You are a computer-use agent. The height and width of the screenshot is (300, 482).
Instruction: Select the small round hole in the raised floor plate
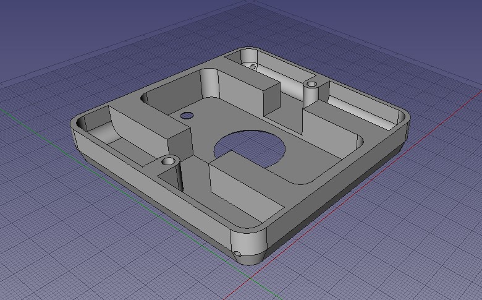[187, 116]
